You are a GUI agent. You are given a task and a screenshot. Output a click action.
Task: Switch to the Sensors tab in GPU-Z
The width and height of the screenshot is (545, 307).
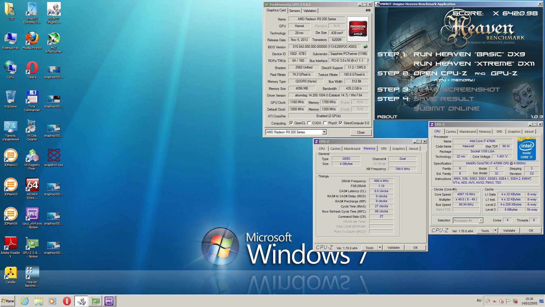coord(294,11)
